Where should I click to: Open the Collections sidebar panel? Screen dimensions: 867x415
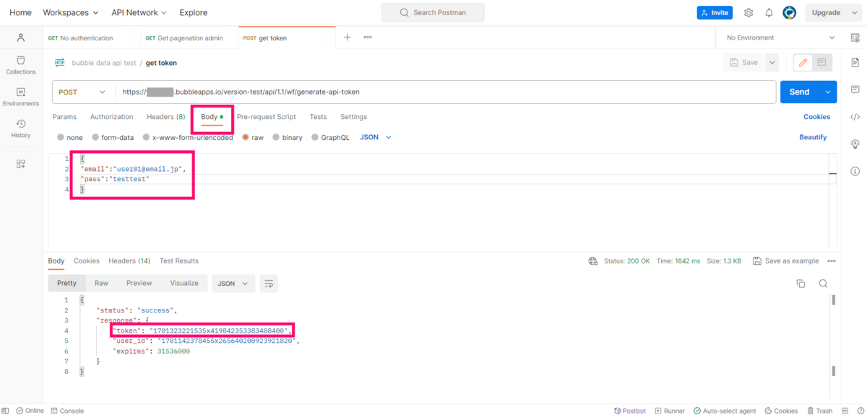click(x=21, y=65)
